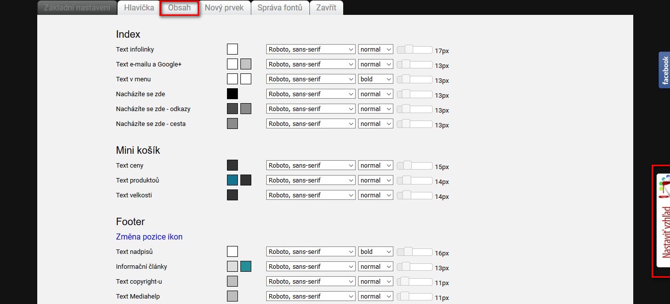
Task: Open the Hlavička tab
Action: [x=139, y=8]
